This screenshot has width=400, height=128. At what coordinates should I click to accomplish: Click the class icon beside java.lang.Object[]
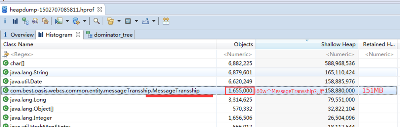[6, 109]
